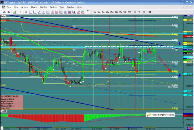The height and width of the screenshot is (130, 194).
Task: Click the clock icon after timeframes
Action: (150, 12)
